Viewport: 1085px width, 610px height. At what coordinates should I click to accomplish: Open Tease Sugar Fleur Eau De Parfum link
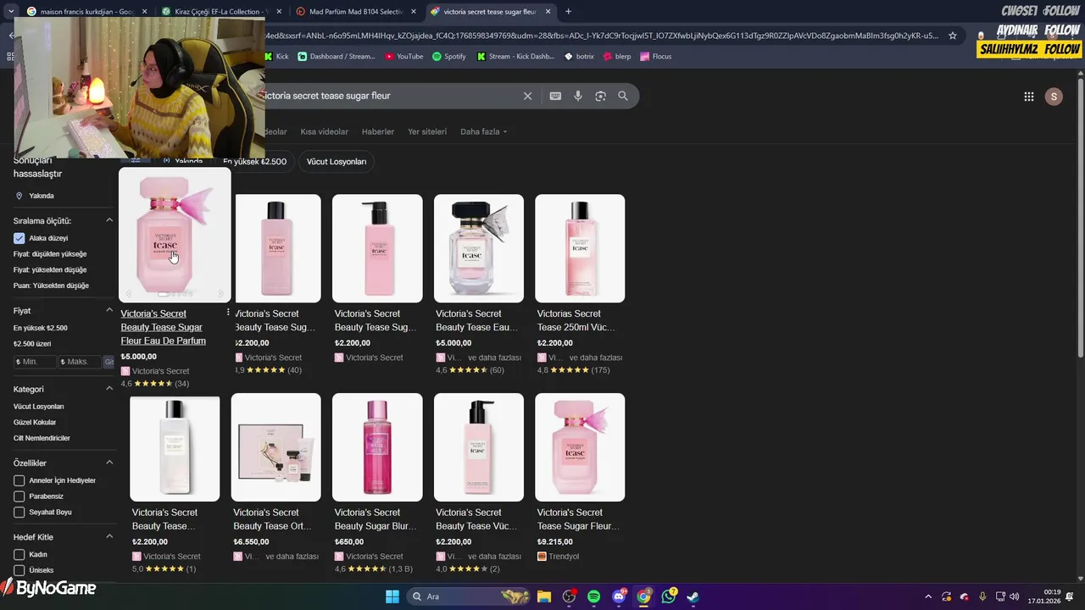(163, 327)
